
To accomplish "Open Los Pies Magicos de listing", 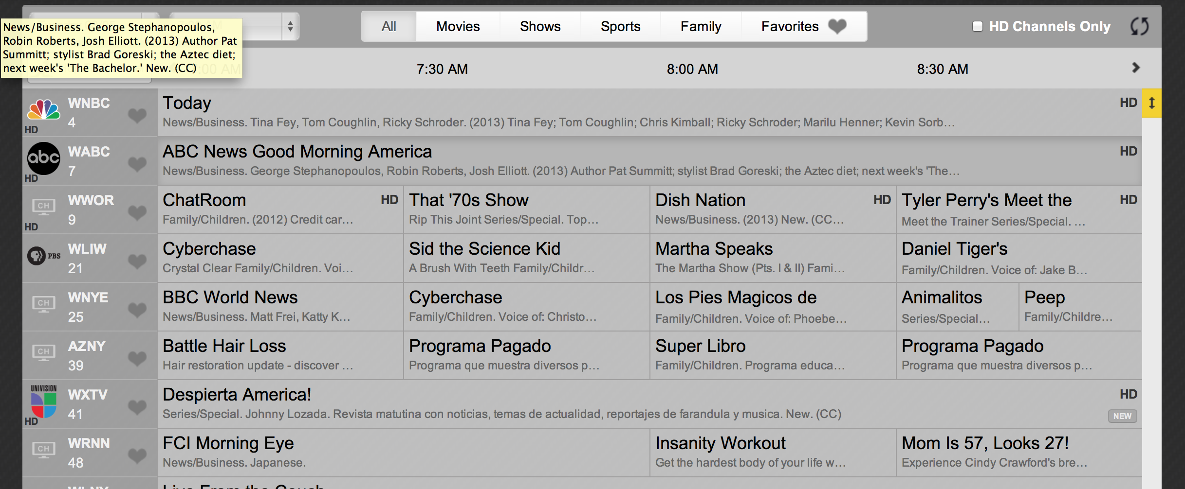I will tap(773, 307).
